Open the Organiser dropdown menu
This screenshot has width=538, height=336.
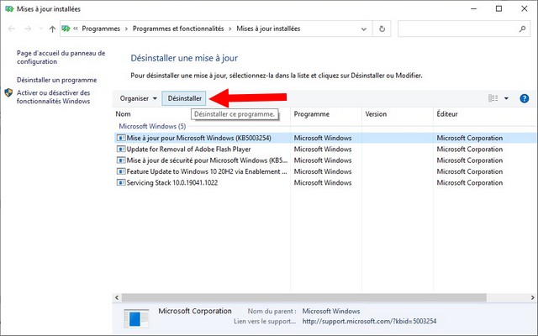(138, 98)
